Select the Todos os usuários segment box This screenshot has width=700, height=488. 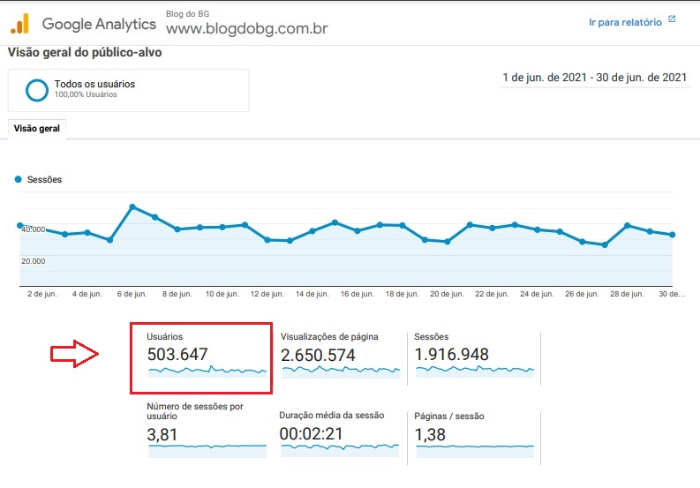coord(128,90)
